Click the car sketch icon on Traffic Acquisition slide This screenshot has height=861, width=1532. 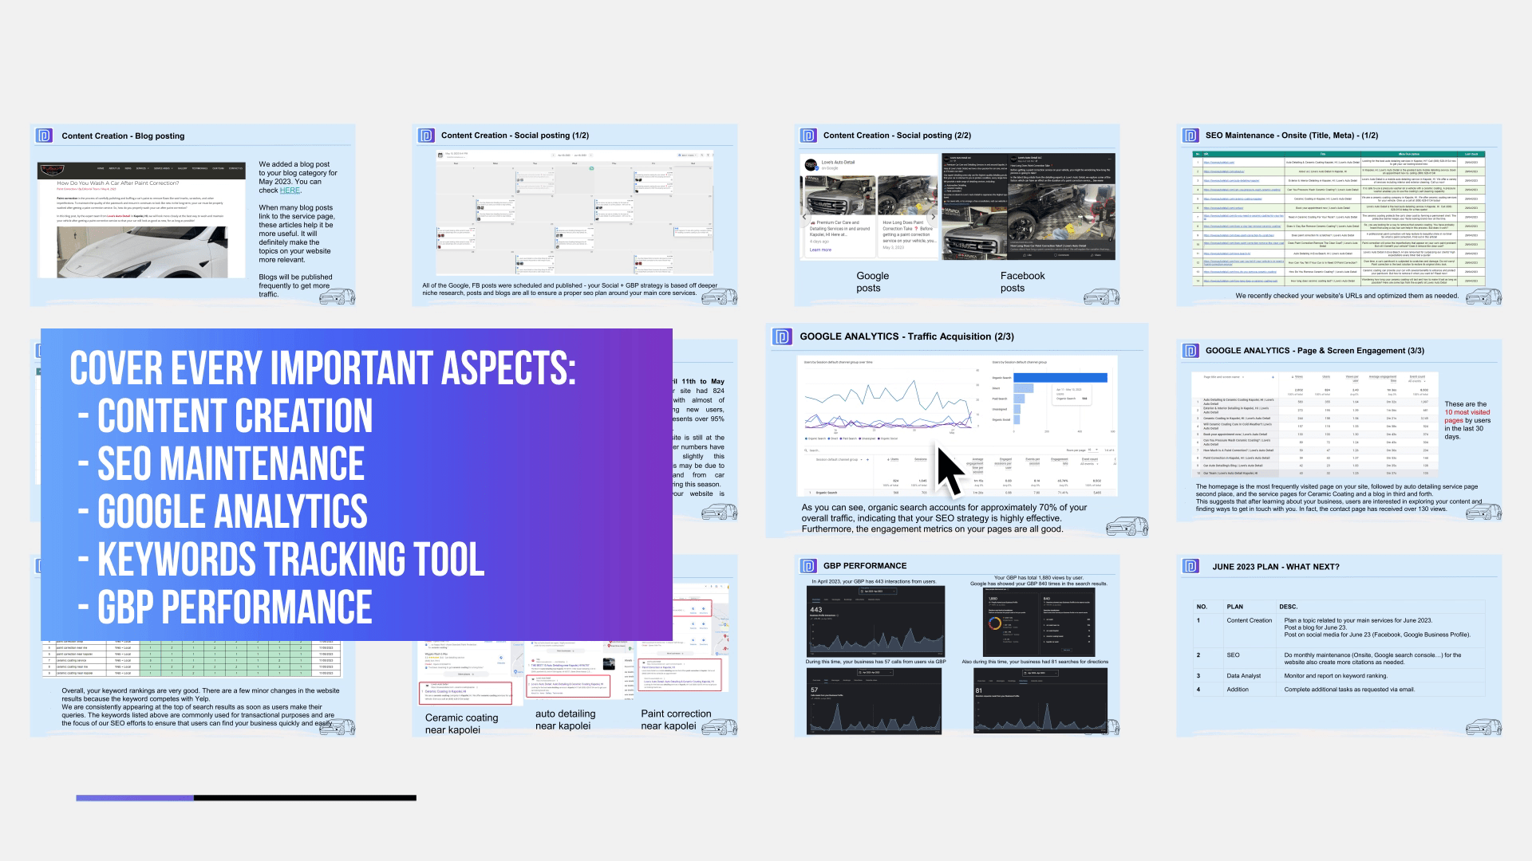pos(1127,526)
